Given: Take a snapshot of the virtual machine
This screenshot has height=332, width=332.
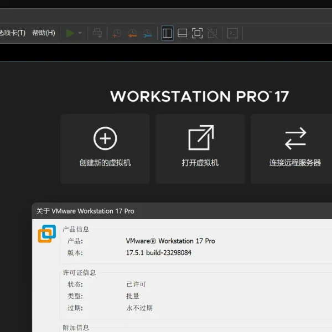Looking at the screenshot, I should pyautogui.click(x=117, y=33).
